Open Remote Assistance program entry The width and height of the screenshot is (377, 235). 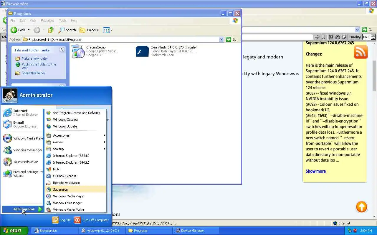[x=75, y=183]
